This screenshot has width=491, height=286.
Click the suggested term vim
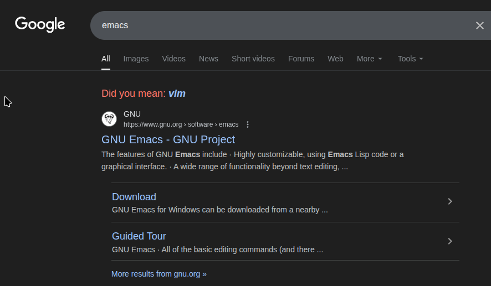pyautogui.click(x=177, y=93)
